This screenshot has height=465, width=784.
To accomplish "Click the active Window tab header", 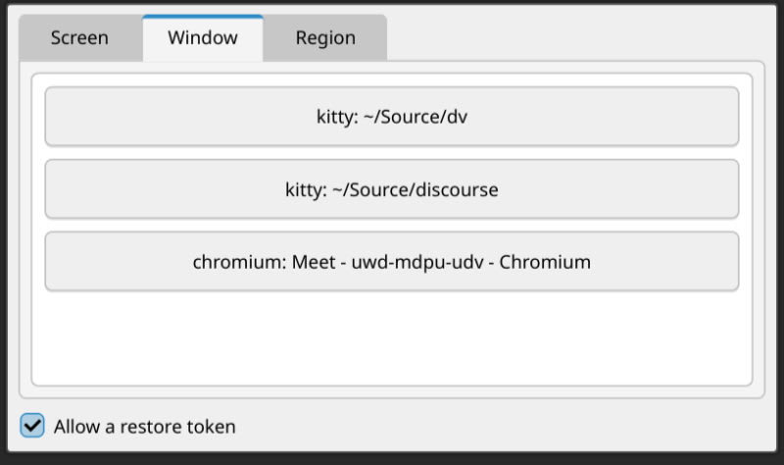I will 202,38.
